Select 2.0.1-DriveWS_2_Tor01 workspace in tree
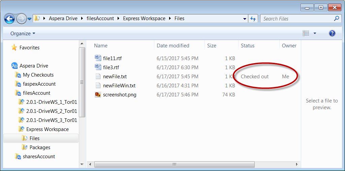This screenshot has height=171, width=345. (x=52, y=111)
